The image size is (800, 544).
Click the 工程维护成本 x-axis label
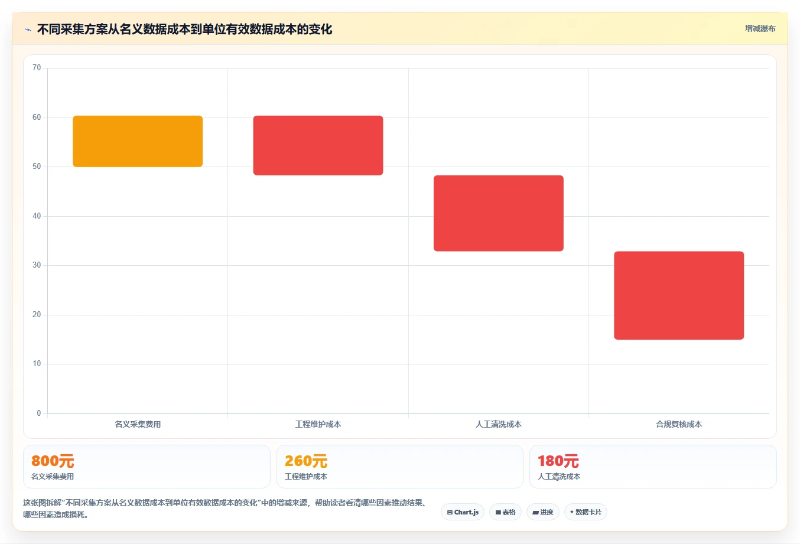(318, 424)
